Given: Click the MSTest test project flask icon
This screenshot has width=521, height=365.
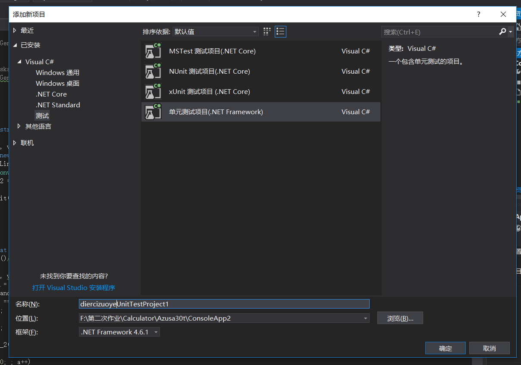Looking at the screenshot, I should pos(153,51).
